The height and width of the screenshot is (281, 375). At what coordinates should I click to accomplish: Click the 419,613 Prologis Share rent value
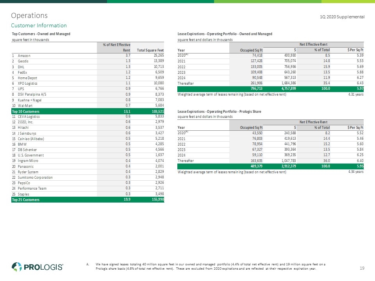coord(290,139)
